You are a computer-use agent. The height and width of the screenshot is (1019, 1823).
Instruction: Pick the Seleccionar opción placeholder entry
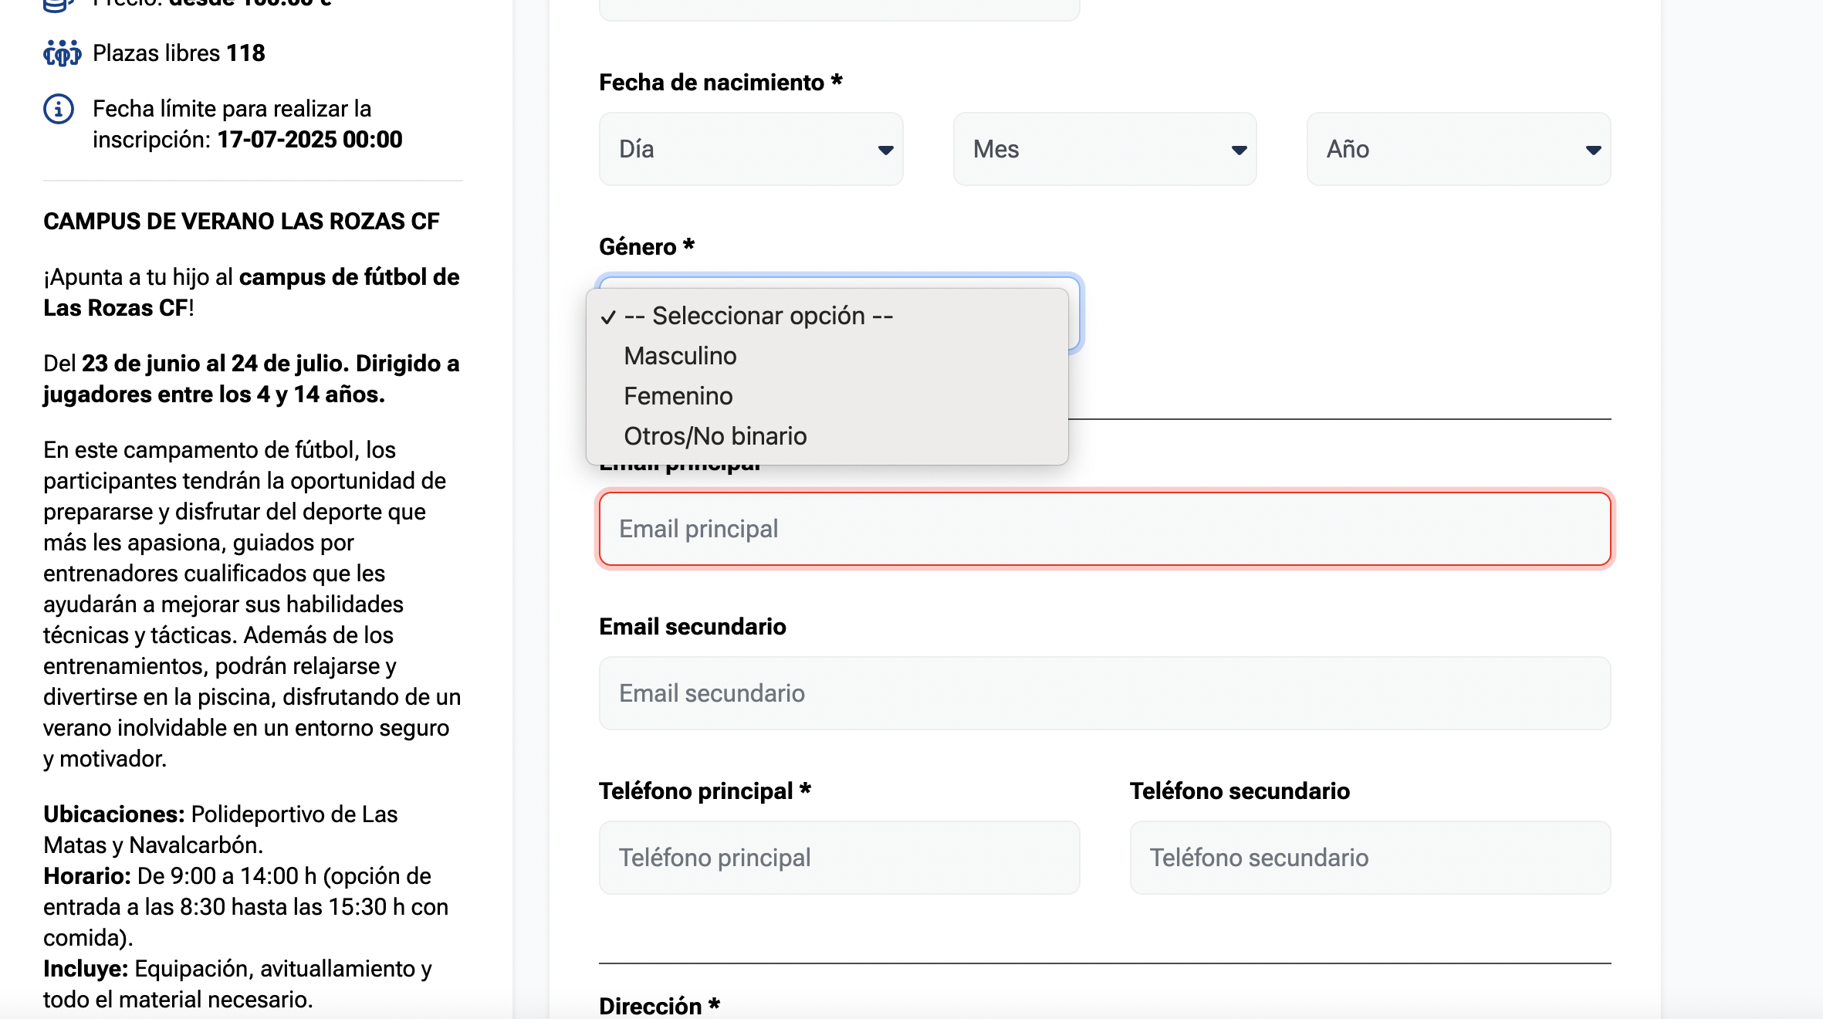point(758,316)
